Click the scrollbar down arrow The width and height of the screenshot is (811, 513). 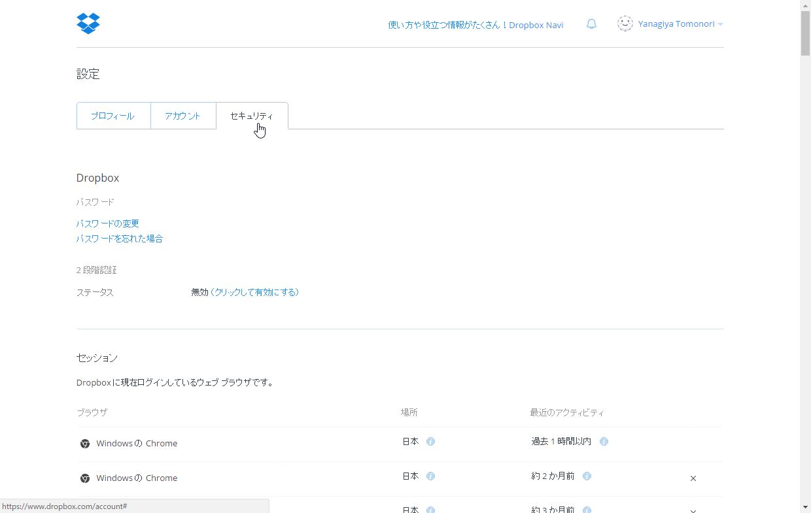coord(805,507)
